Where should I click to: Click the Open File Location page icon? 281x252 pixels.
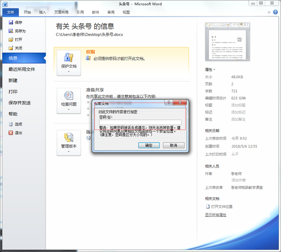point(208,206)
